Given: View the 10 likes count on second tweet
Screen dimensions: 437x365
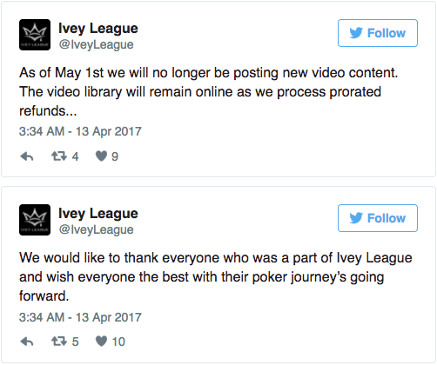Looking at the screenshot, I should [x=118, y=342].
